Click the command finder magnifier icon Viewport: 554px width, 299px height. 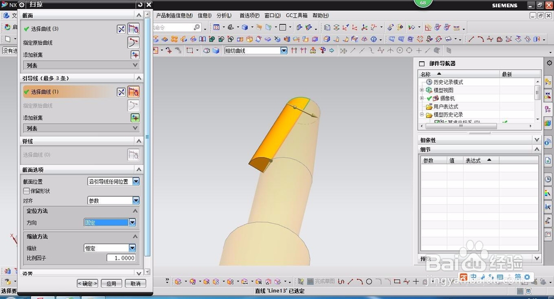[197, 27]
